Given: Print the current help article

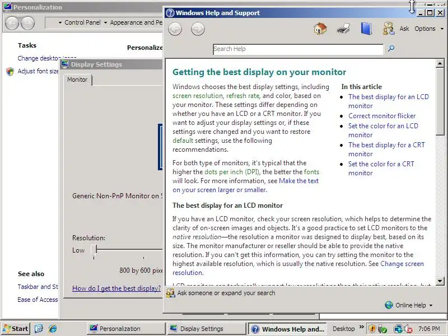Looking at the screenshot, I should [343, 29].
